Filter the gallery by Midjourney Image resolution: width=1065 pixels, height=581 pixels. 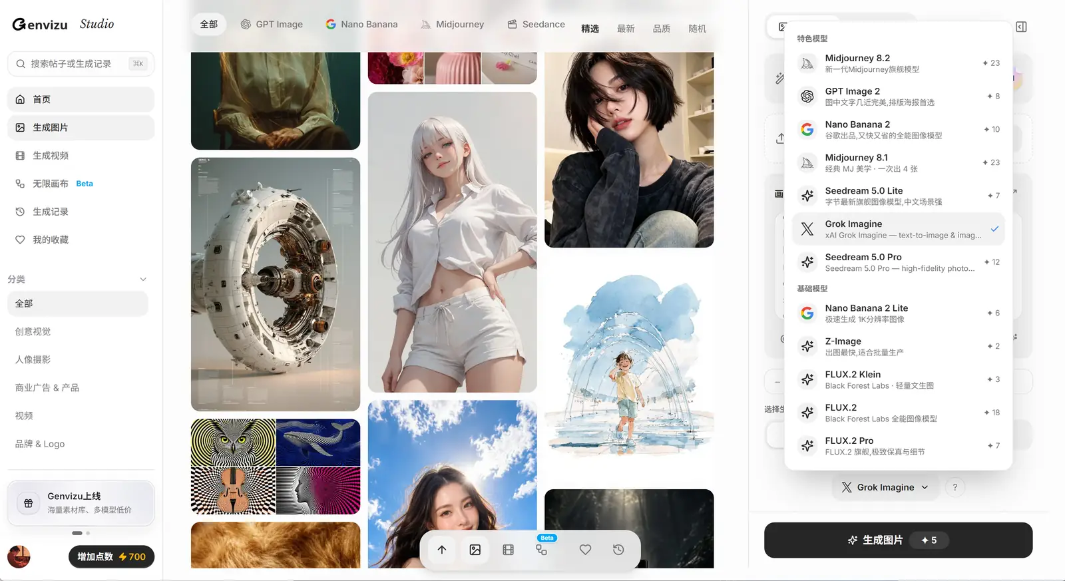452,24
